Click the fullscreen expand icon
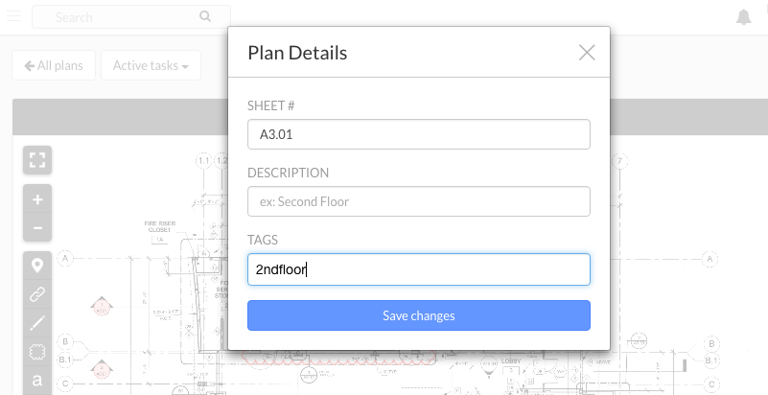This screenshot has height=395, width=768. click(37, 160)
